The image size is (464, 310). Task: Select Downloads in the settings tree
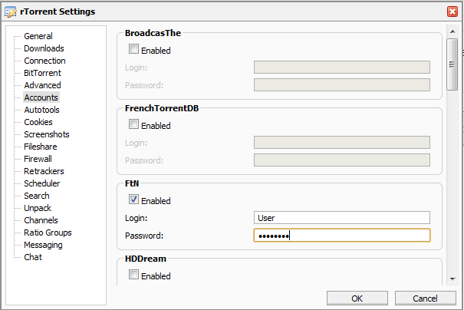coord(44,48)
